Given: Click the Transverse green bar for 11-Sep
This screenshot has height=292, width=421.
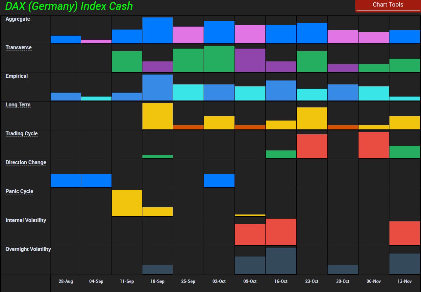Looking at the screenshot, I should pos(127,61).
